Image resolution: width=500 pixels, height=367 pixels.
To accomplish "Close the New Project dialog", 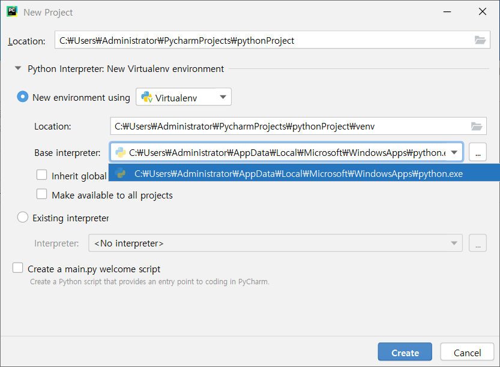I will click(483, 12).
